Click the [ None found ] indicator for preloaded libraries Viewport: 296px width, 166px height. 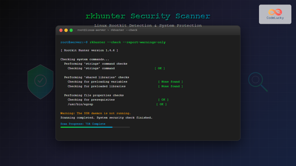coord(170,86)
